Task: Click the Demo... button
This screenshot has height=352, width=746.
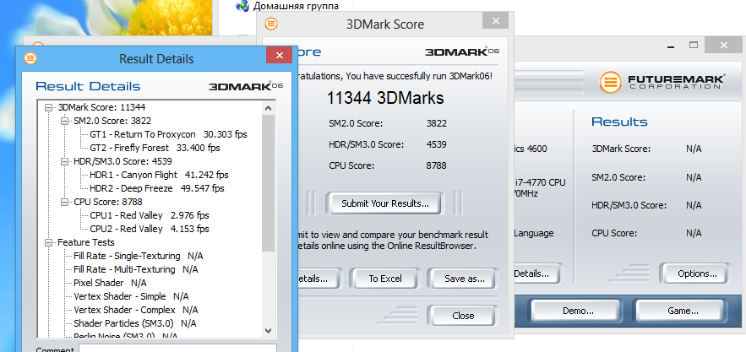Action: [x=578, y=311]
